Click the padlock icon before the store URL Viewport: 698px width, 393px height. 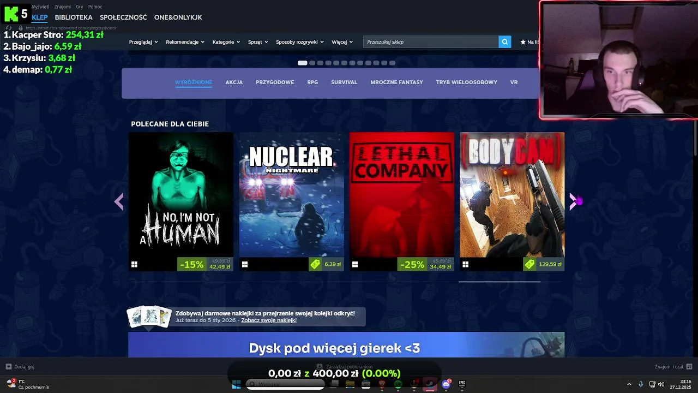pos(21,28)
